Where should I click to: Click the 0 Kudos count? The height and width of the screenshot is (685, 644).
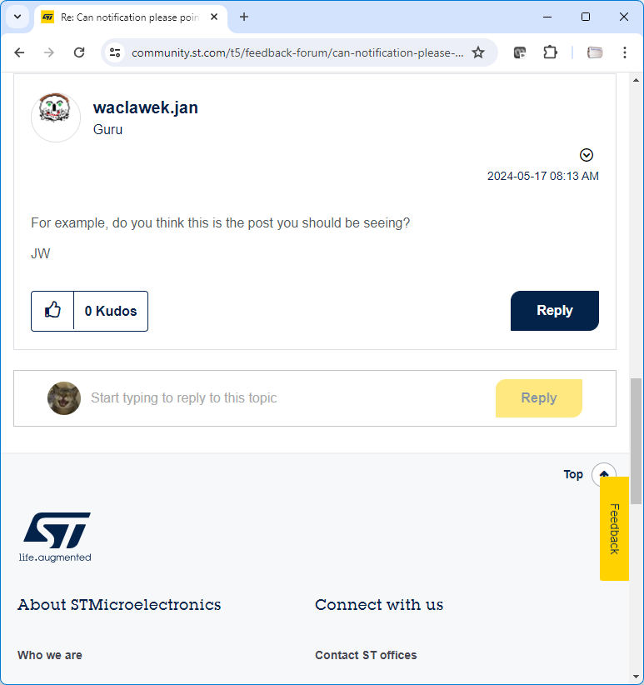(111, 311)
